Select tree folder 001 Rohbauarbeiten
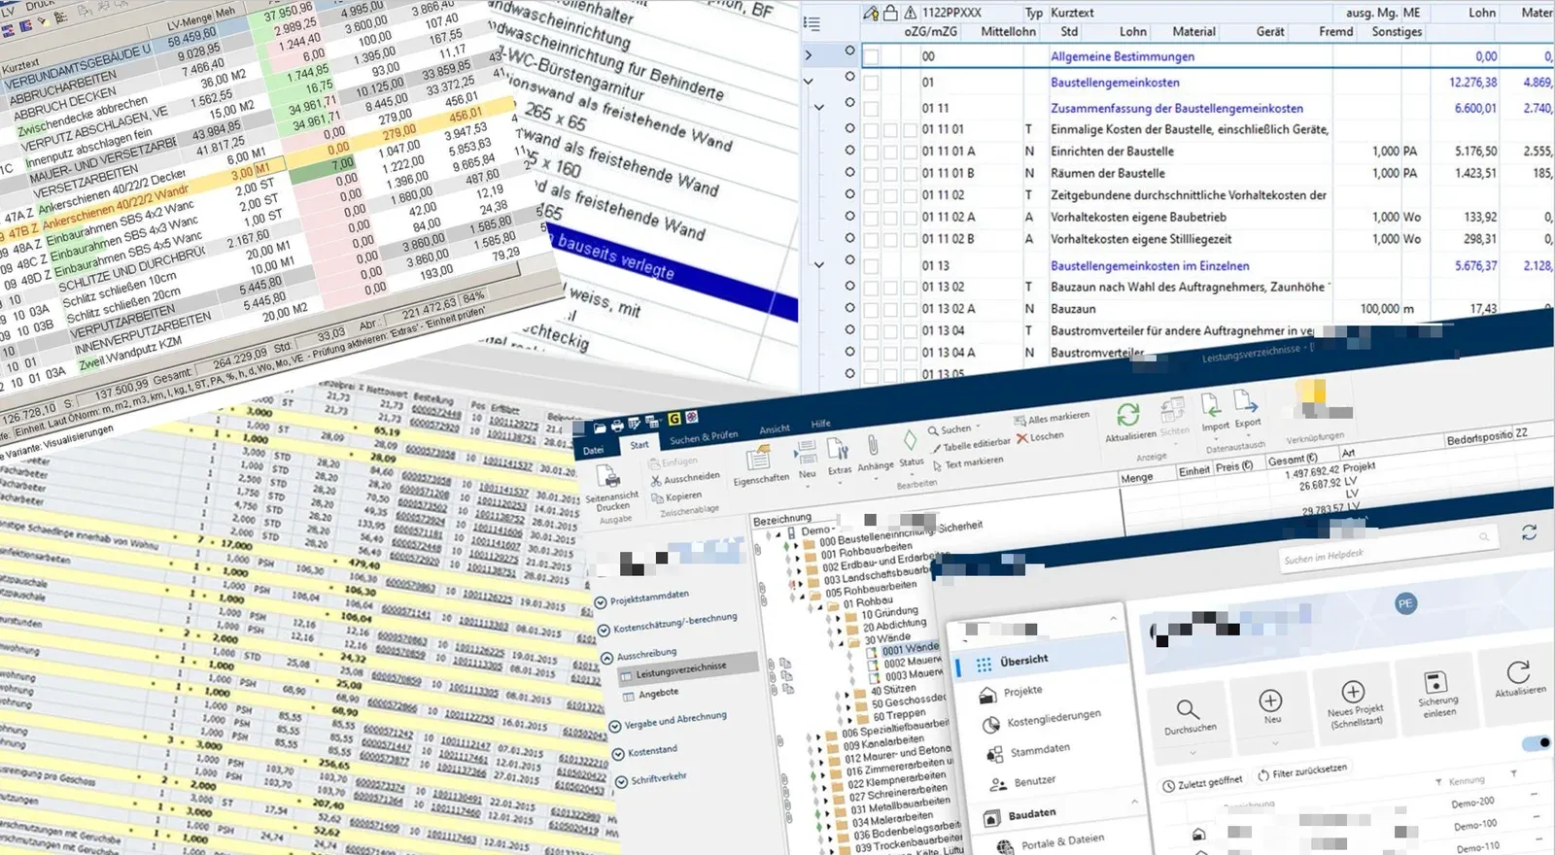 coord(866,552)
